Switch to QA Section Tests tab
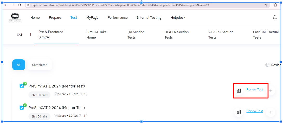This screenshot has width=283, height=124. point(136,35)
